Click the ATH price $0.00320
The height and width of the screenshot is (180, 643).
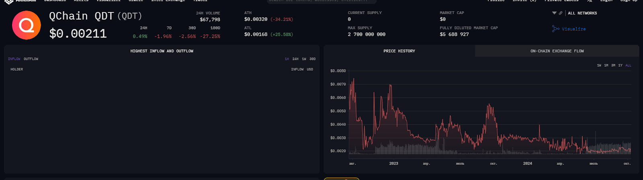[x=256, y=19]
